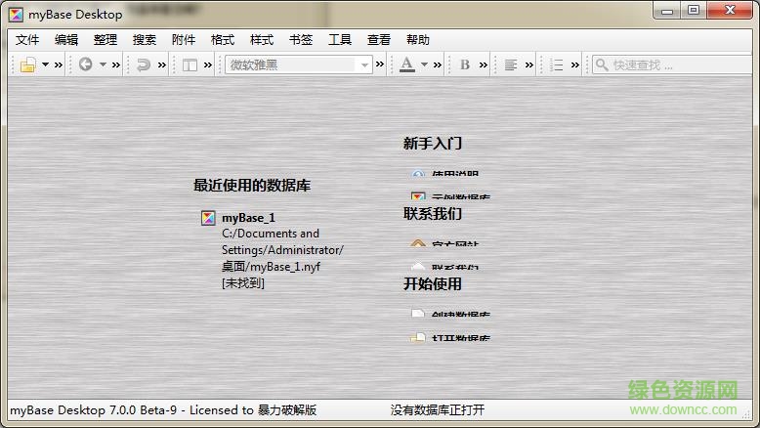The width and height of the screenshot is (760, 428).
Task: Click the 打开数据库 link
Action: tap(460, 339)
